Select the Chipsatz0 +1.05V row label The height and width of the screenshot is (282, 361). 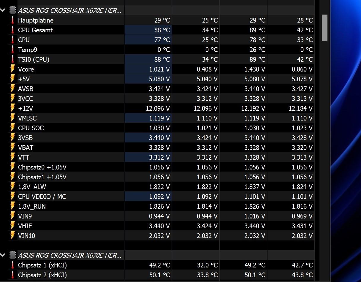pyautogui.click(x=42, y=167)
